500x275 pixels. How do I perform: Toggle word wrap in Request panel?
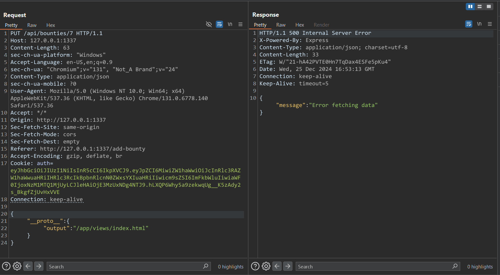(x=219, y=24)
